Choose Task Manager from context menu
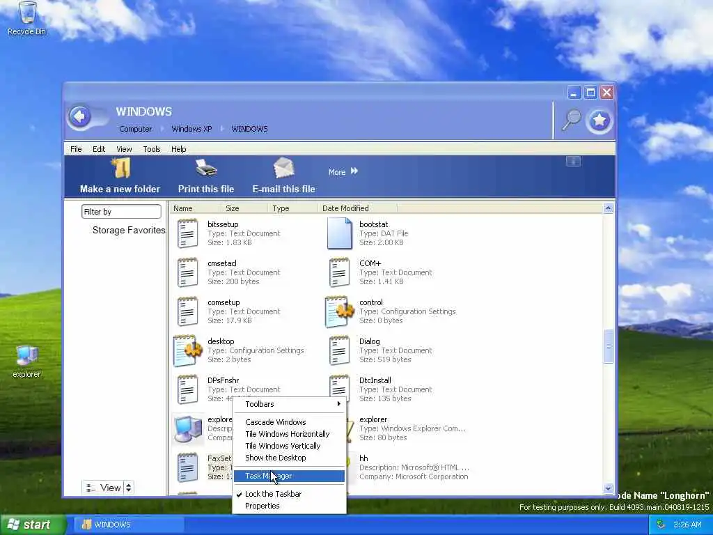The image size is (713, 535). (x=289, y=476)
